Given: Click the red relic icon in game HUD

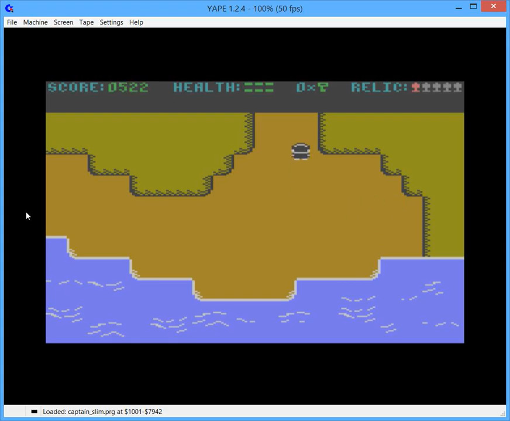Looking at the screenshot, I should (x=415, y=87).
